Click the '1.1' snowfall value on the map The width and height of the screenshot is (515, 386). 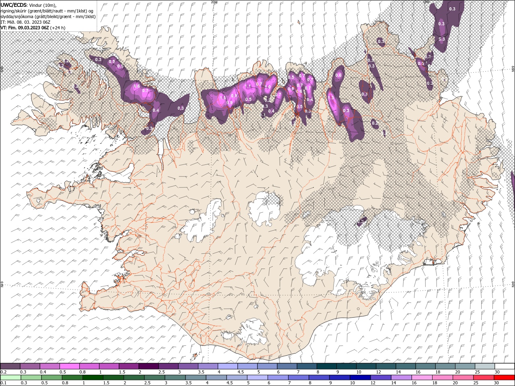pyautogui.click(x=248, y=86)
